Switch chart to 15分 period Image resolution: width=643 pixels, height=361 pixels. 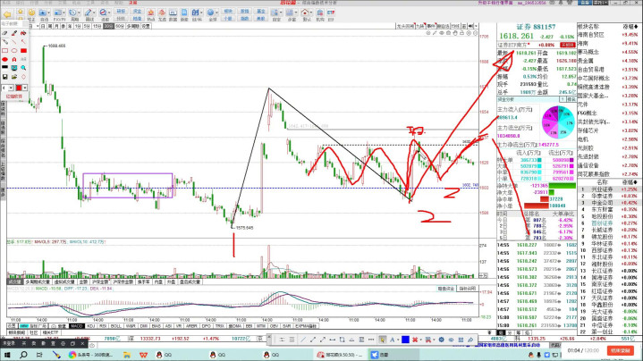click(x=97, y=26)
